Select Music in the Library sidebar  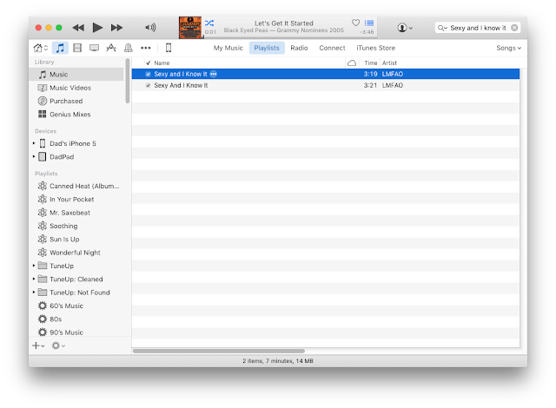(76, 75)
